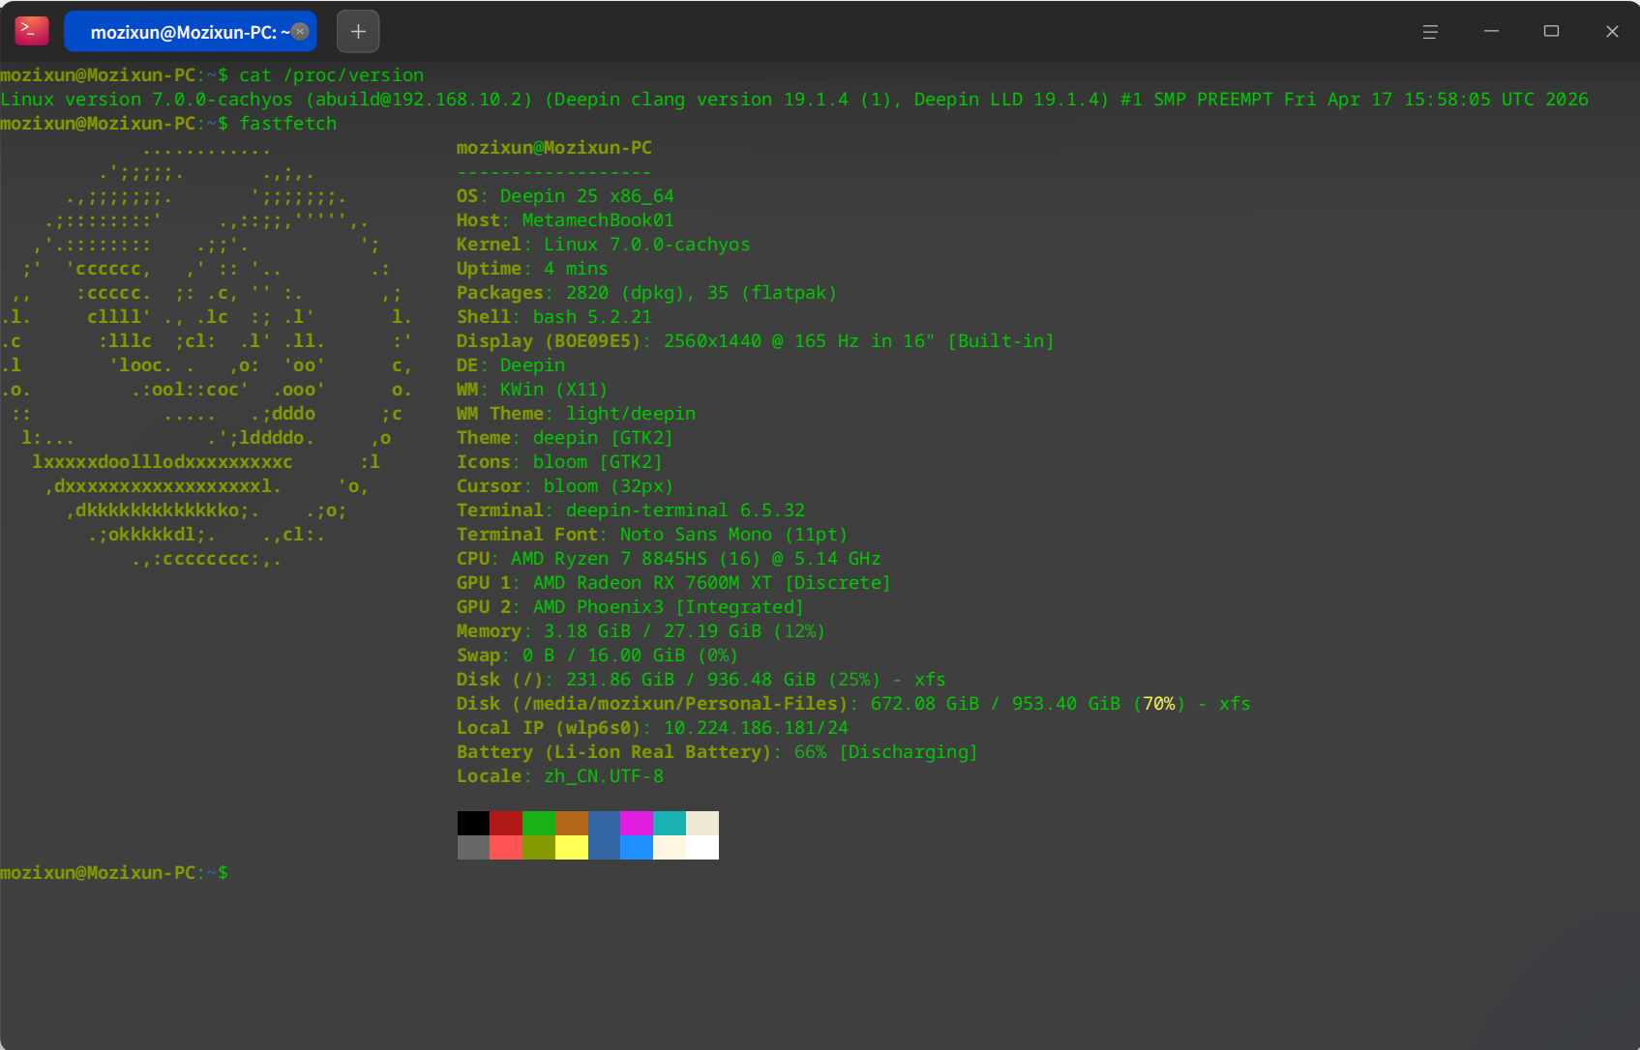This screenshot has width=1640, height=1050.
Task: Minimize the terminal window
Action: click(1491, 32)
